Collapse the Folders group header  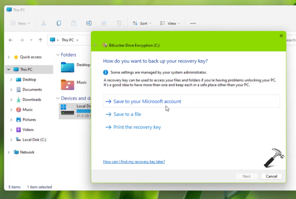(x=58, y=55)
